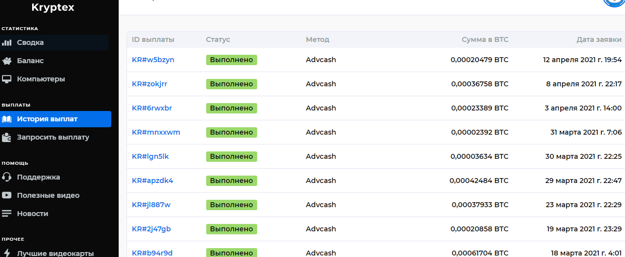Click amount 0,00042484 BTC
This screenshot has width=625, height=257.
[479, 181]
